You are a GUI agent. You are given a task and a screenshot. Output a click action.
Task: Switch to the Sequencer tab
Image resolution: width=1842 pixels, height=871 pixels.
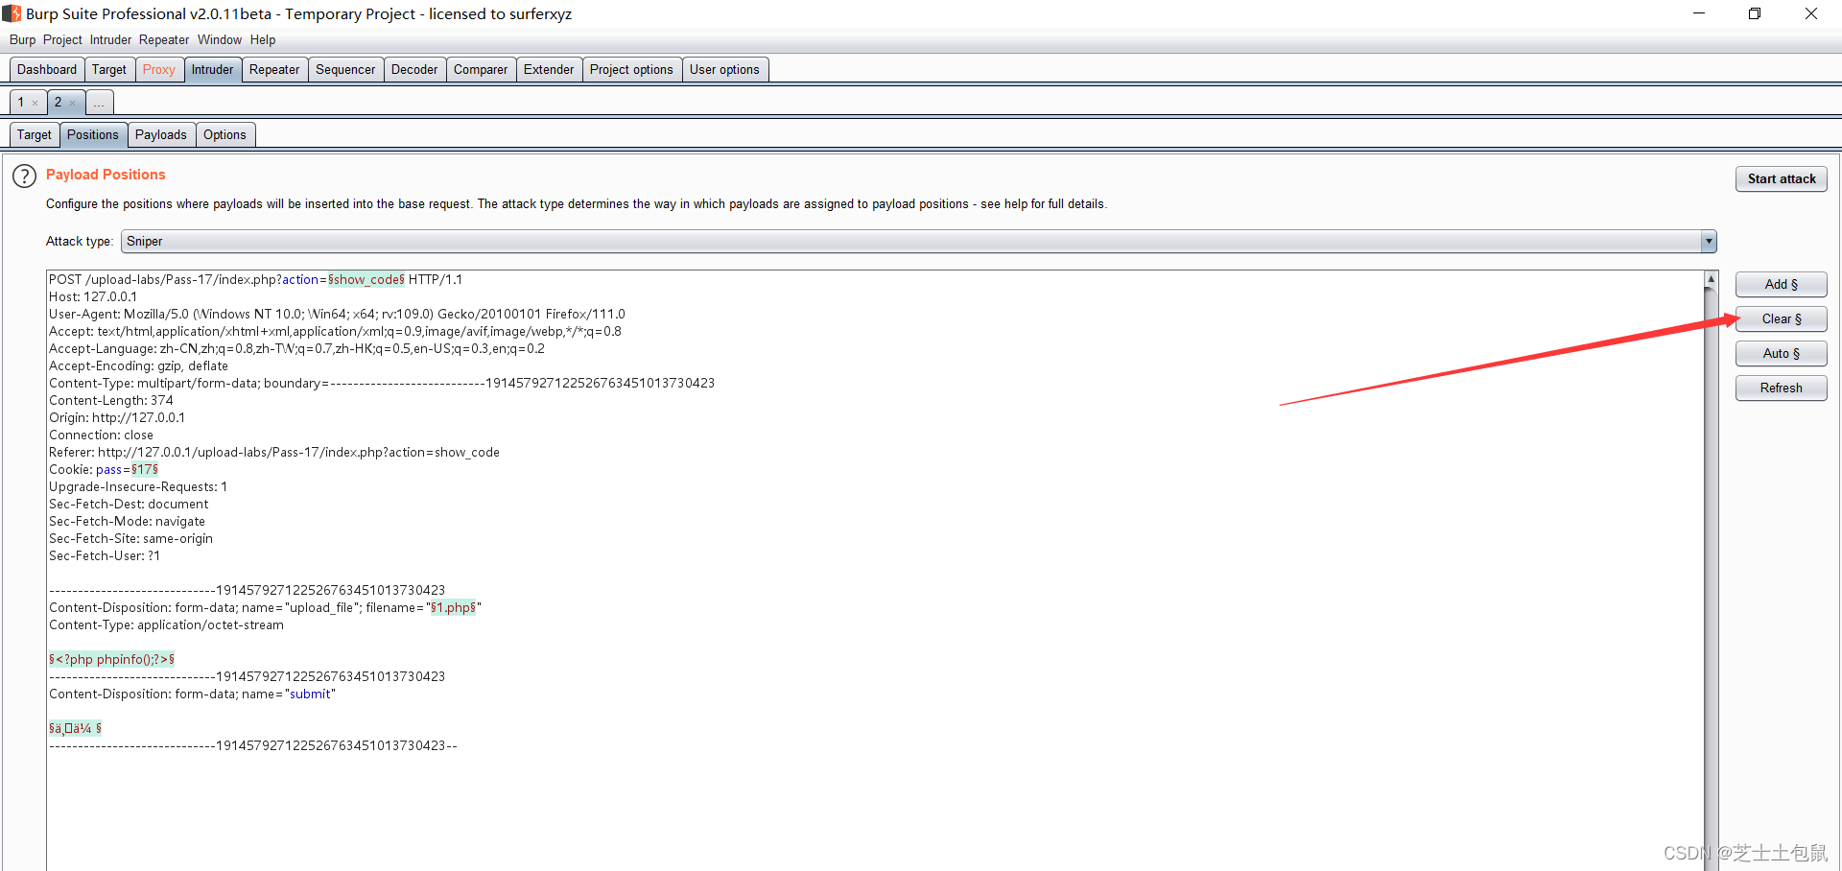pos(345,69)
